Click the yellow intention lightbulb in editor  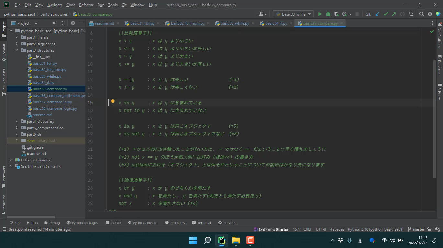[x=113, y=102]
